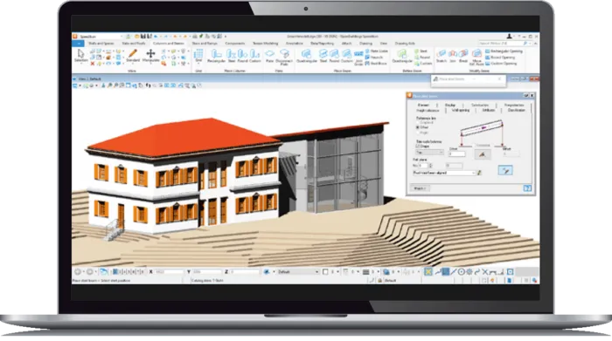Expand the Selection tool dropdown arrow
Image resolution: width=612 pixels, height=341 pixels.
(80, 64)
